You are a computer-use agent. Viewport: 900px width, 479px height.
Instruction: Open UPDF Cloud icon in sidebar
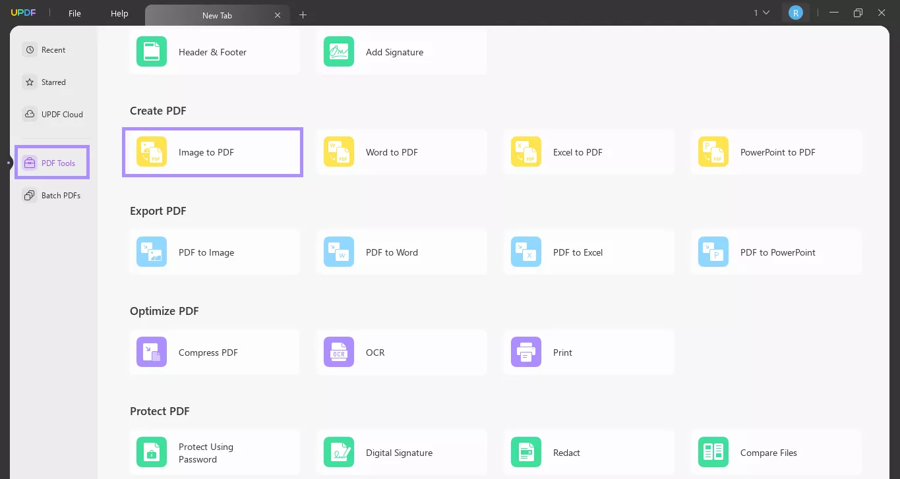30,114
